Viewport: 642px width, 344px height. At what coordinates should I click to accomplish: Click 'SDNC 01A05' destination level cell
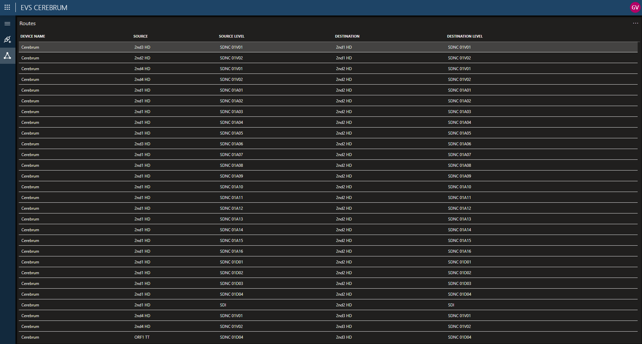tap(460, 133)
